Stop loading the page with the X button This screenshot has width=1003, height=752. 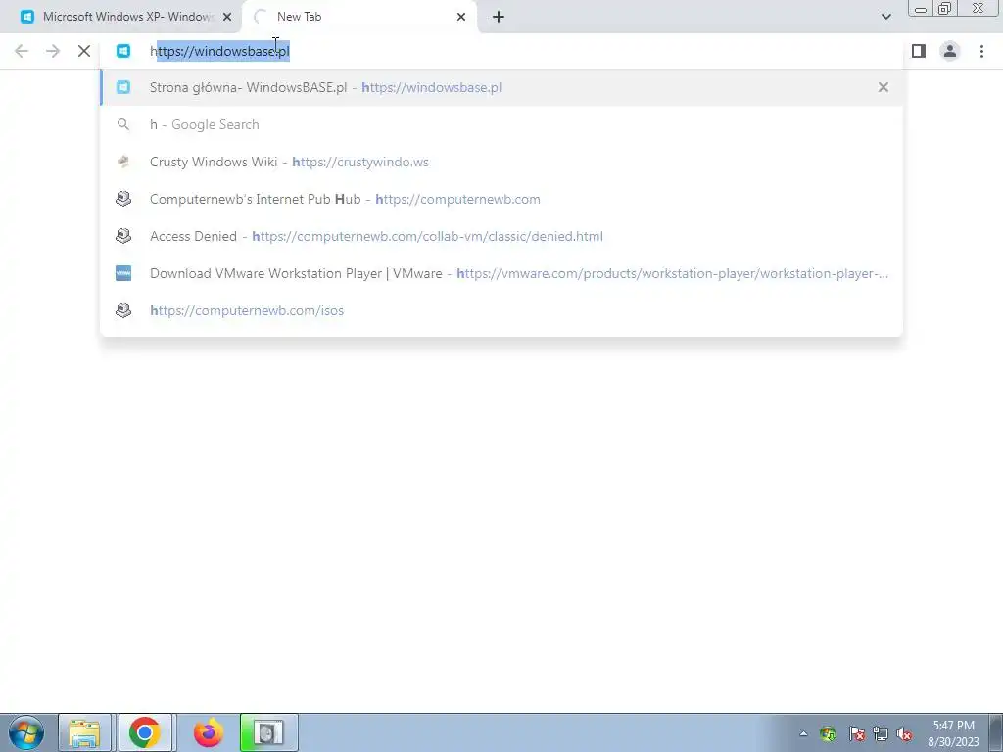pyautogui.click(x=84, y=51)
